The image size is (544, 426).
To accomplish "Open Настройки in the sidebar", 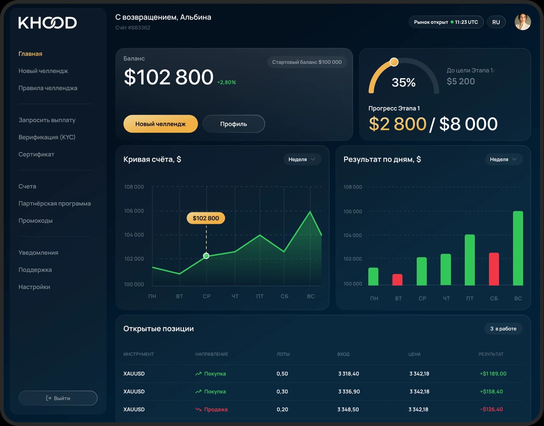I will click(x=34, y=287).
